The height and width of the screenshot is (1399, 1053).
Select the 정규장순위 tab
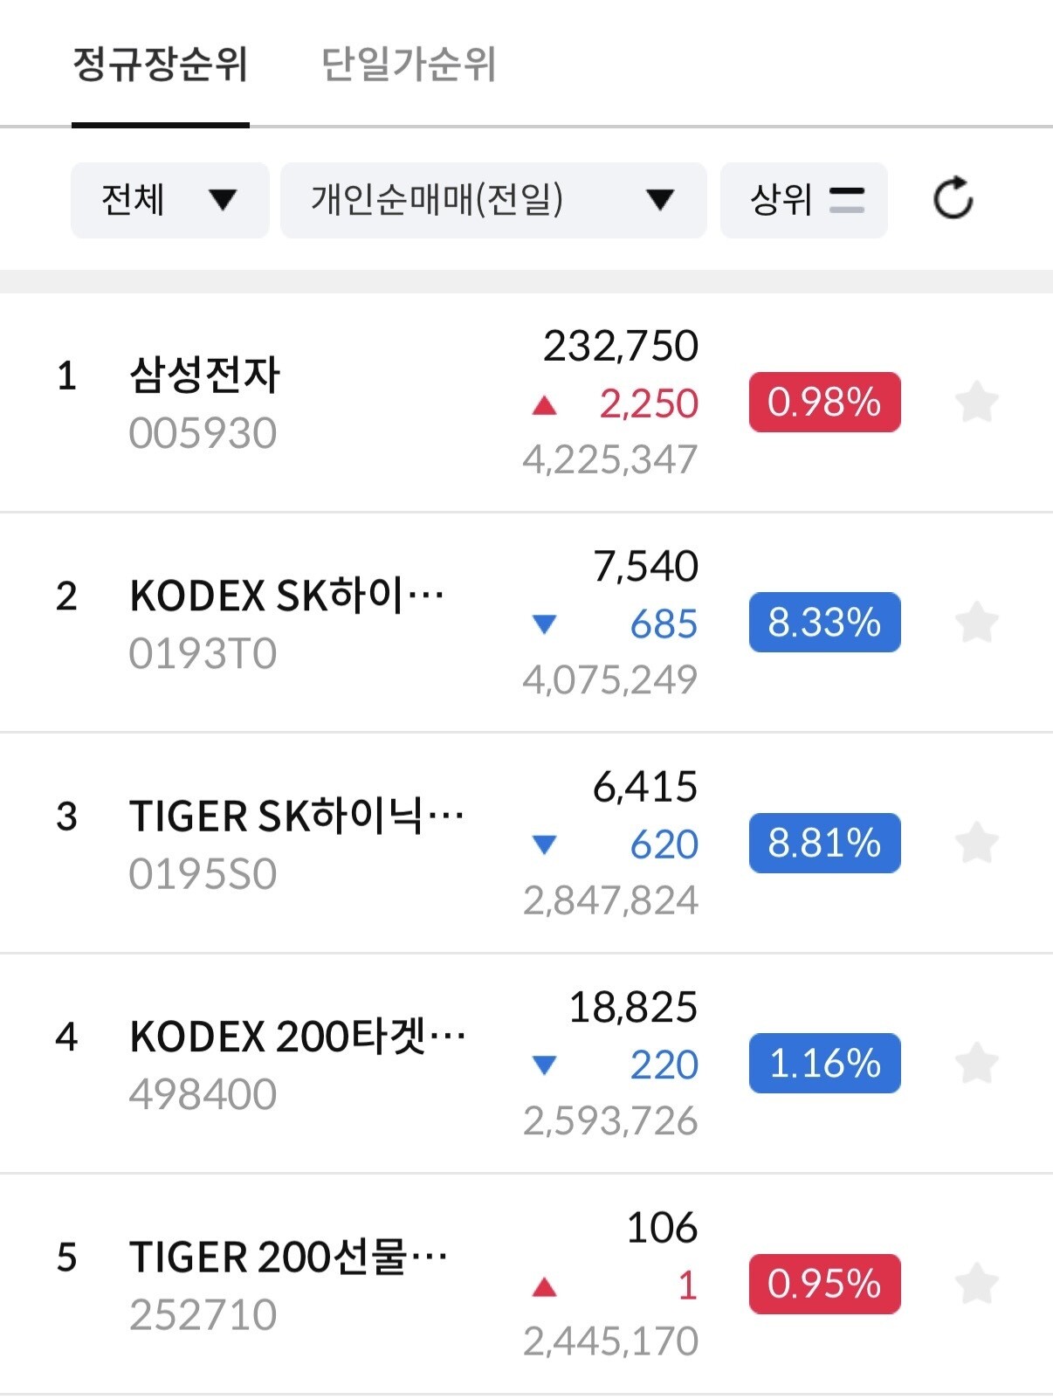click(x=161, y=65)
